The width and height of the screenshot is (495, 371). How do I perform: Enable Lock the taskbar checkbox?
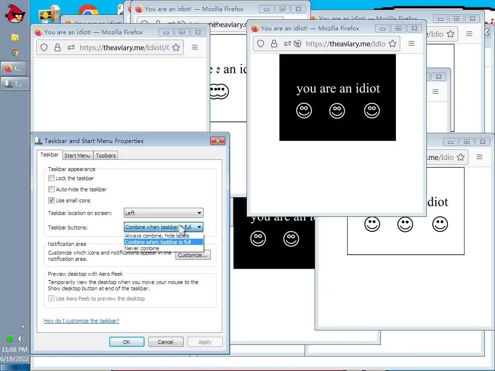(51, 178)
